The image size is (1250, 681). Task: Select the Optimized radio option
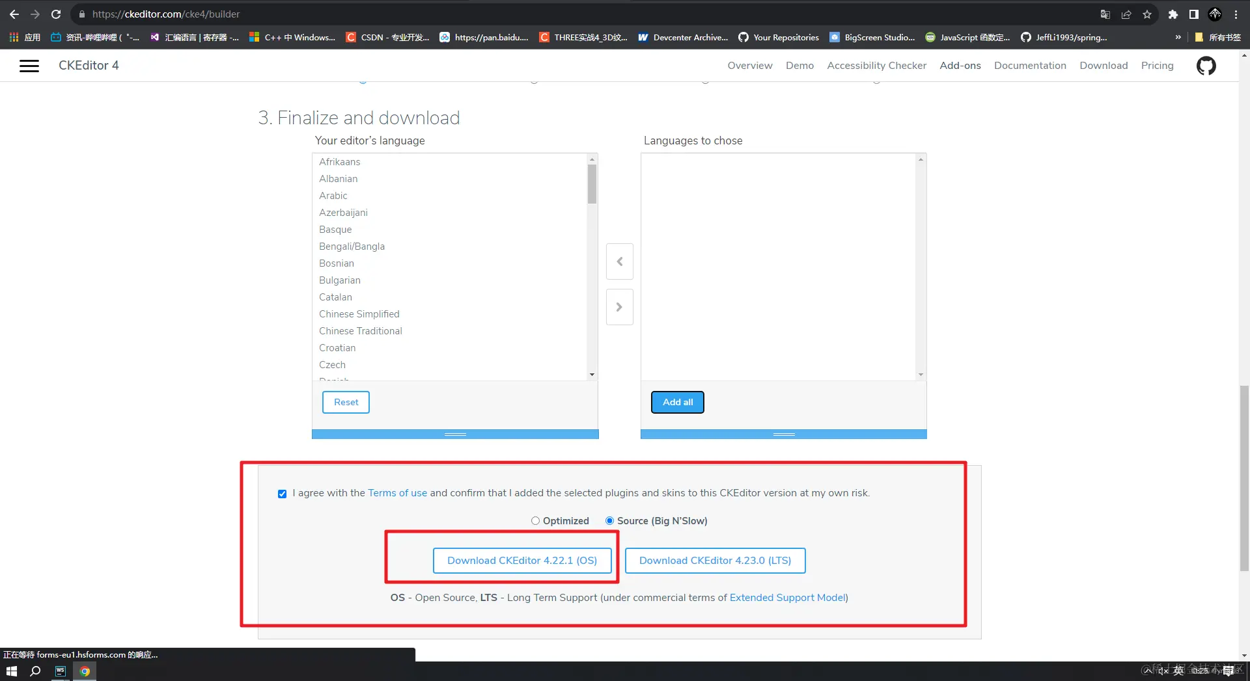tap(535, 521)
